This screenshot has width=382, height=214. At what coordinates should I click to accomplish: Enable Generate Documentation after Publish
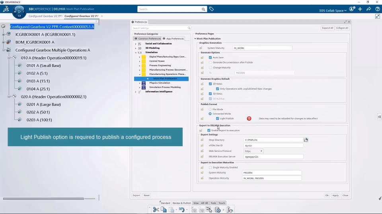point(210,62)
